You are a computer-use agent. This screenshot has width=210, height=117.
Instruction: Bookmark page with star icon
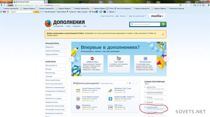coord(183,5)
